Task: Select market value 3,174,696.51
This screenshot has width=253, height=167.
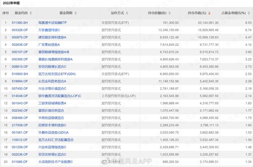Action: (x=209, y=162)
